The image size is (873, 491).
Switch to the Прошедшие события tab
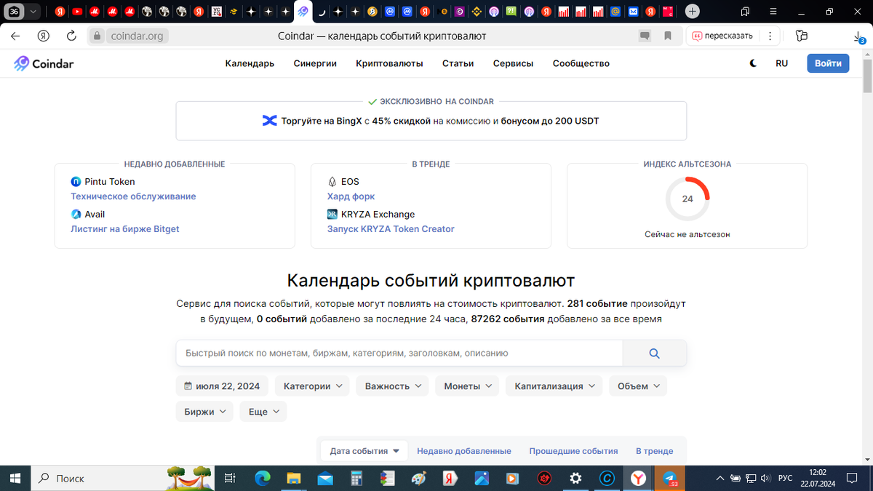573,451
